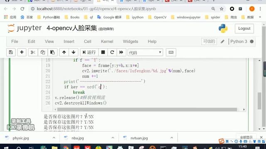Image resolution: width=266 pixels, height=149 pixels.
Task: Open downloaded file nvtuan.jpg
Action: point(139,138)
